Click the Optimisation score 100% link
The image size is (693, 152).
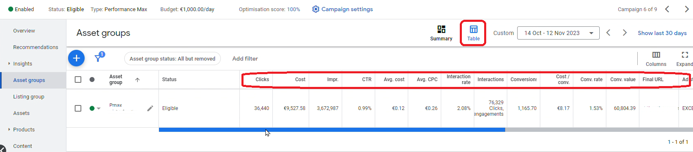tap(293, 9)
